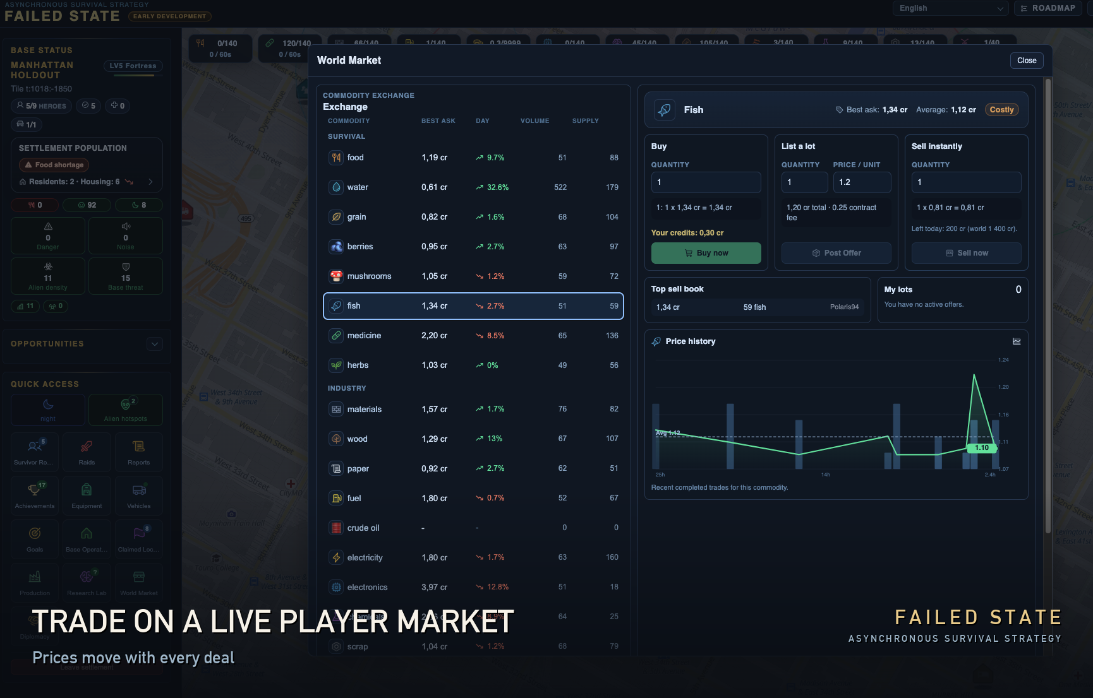This screenshot has width=1093, height=698.
Task: Expand settlement population details chevron
Action: (x=150, y=182)
